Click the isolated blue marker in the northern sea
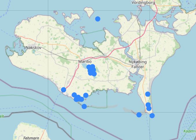The height and width of the screenshot is (140, 196). (98, 19)
